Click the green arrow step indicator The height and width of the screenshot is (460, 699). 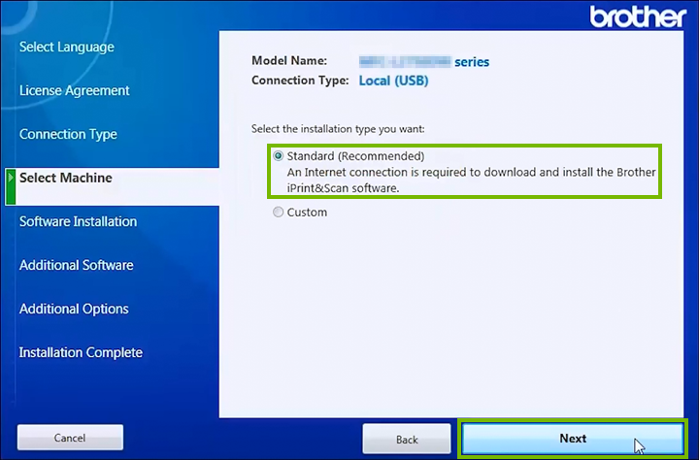[x=11, y=186]
